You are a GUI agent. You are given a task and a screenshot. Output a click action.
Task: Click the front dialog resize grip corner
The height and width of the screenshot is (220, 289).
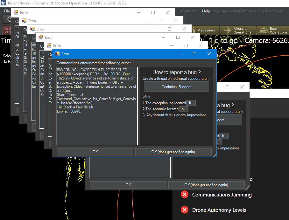coord(214,155)
